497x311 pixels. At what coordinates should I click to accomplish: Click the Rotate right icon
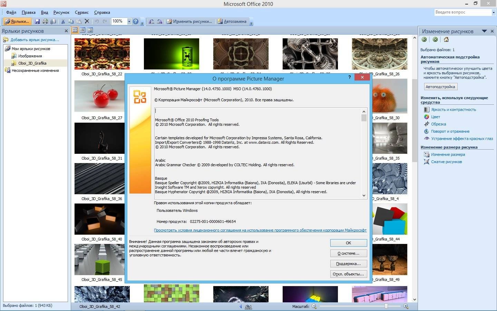tap(159, 21)
